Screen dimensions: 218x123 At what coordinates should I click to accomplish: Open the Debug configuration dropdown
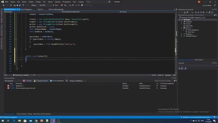click(x=34, y=5)
